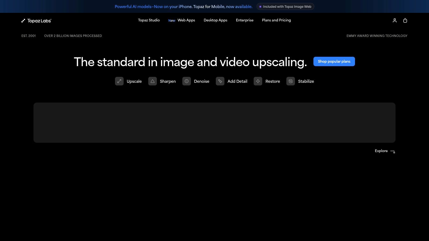Open the shopping bag cart icon
The image size is (429, 241).
(405, 20)
